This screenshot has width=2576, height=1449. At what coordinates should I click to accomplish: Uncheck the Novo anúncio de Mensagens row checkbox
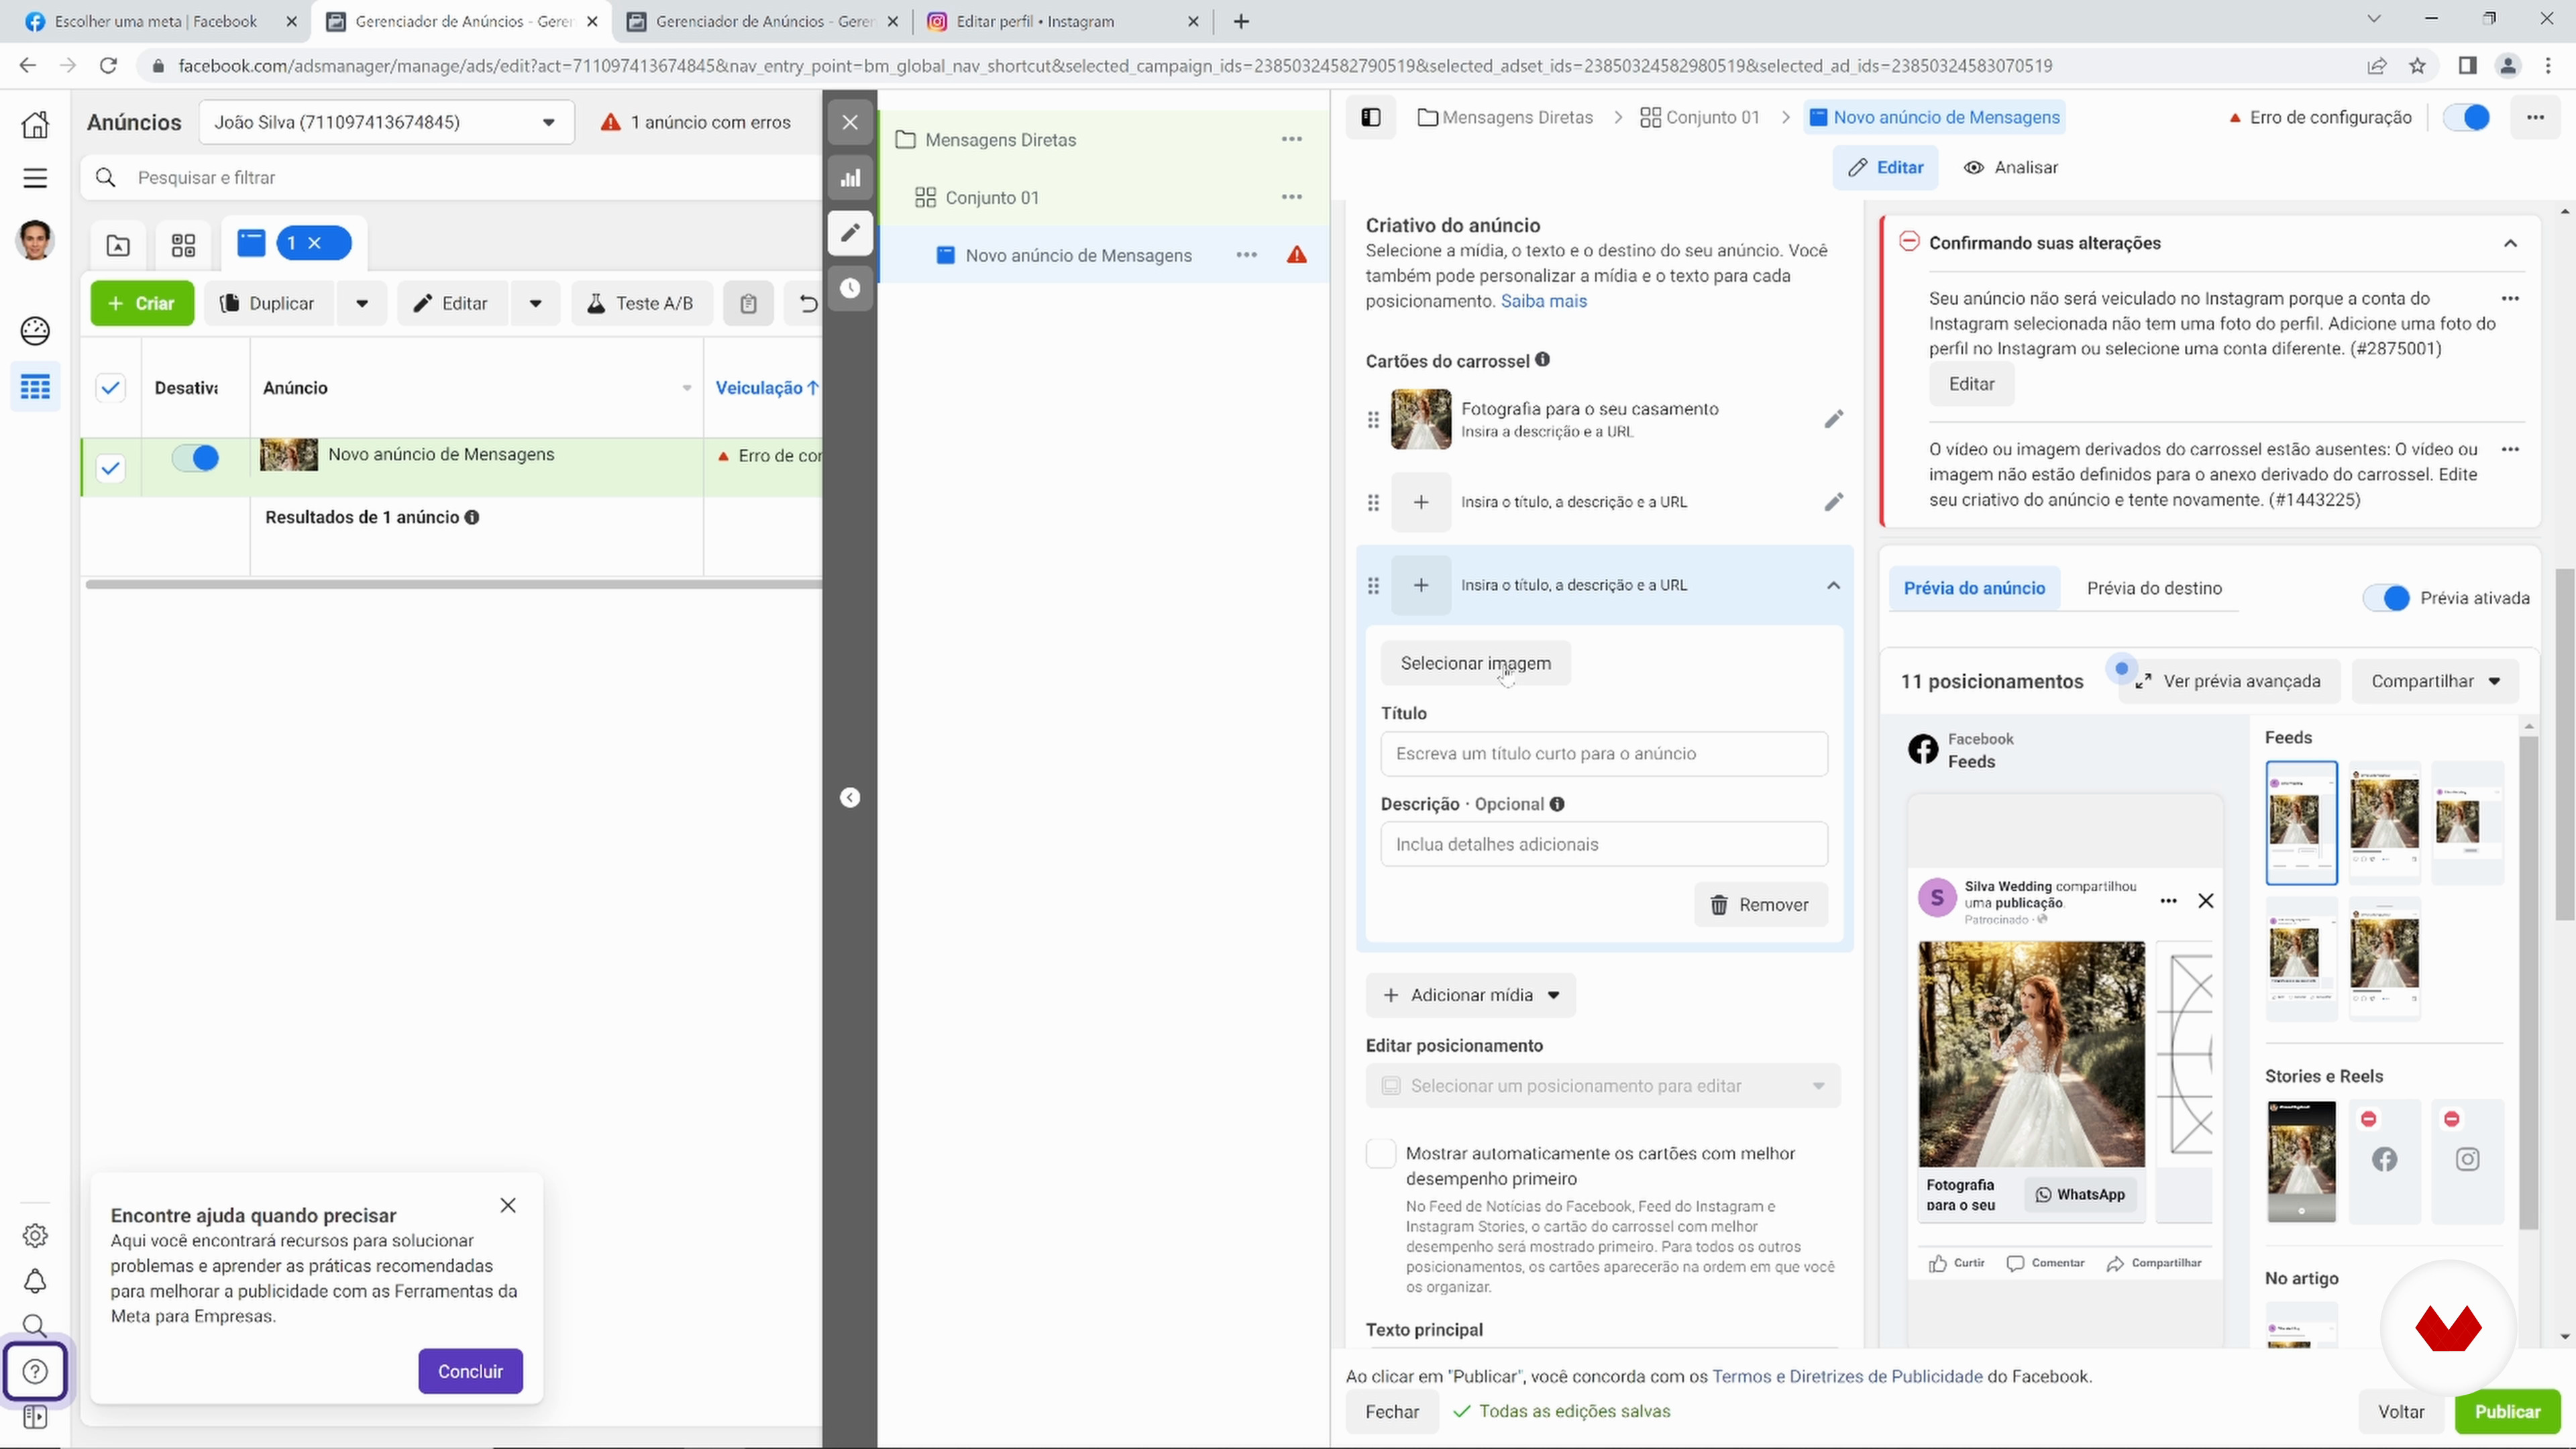pos(110,468)
